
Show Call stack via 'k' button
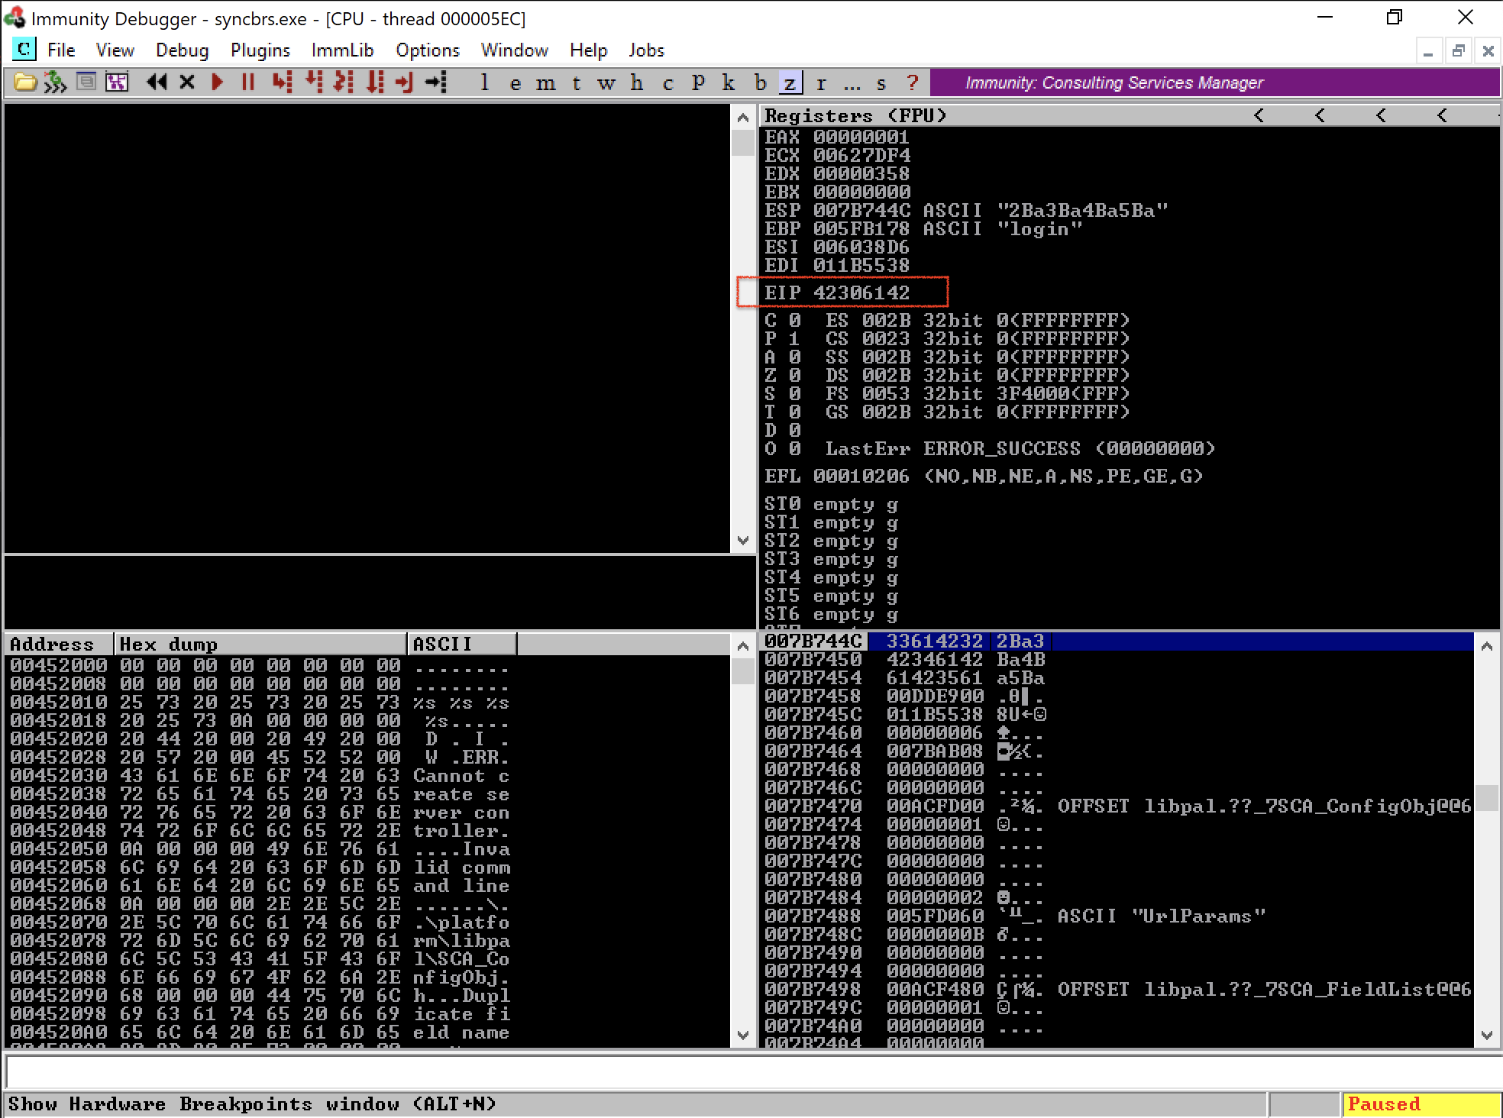coord(729,82)
